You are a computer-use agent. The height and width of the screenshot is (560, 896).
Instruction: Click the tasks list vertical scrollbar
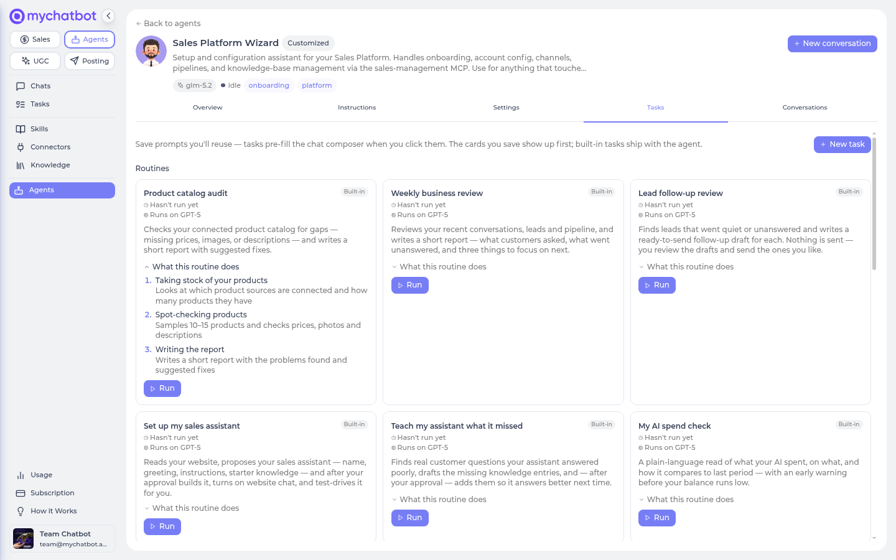pyautogui.click(x=874, y=203)
